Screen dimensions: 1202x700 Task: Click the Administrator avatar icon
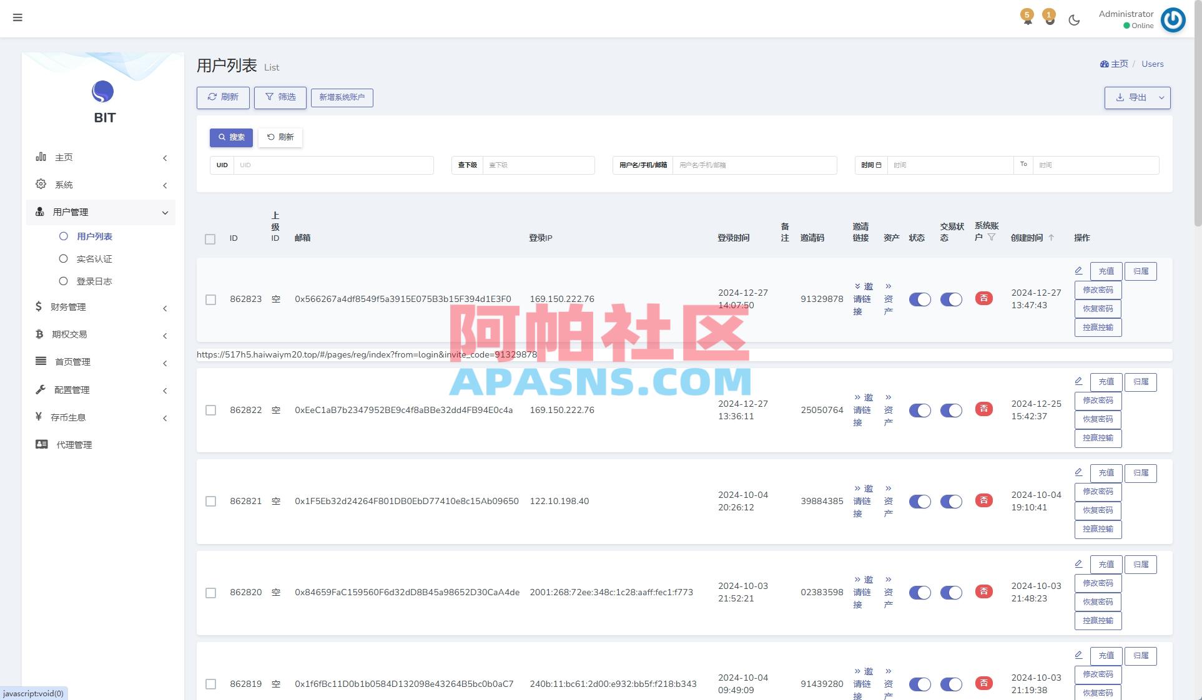coord(1173,19)
